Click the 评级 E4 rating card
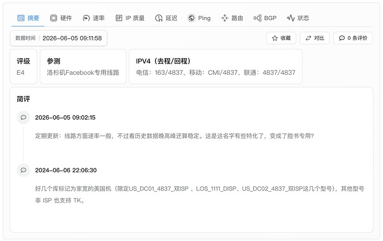 pos(23,66)
